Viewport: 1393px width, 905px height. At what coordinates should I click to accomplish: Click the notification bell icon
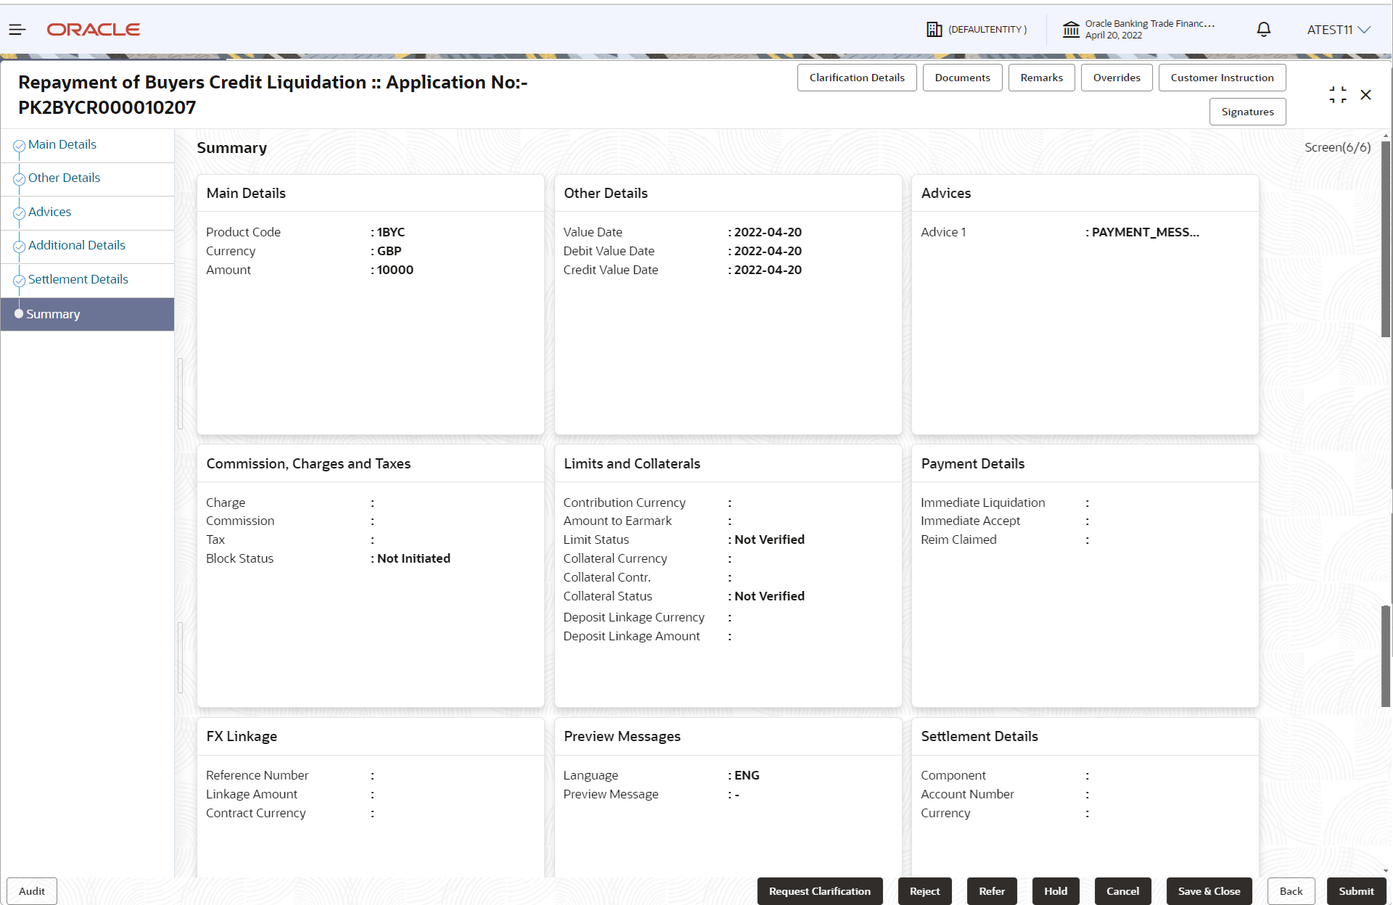1263,30
